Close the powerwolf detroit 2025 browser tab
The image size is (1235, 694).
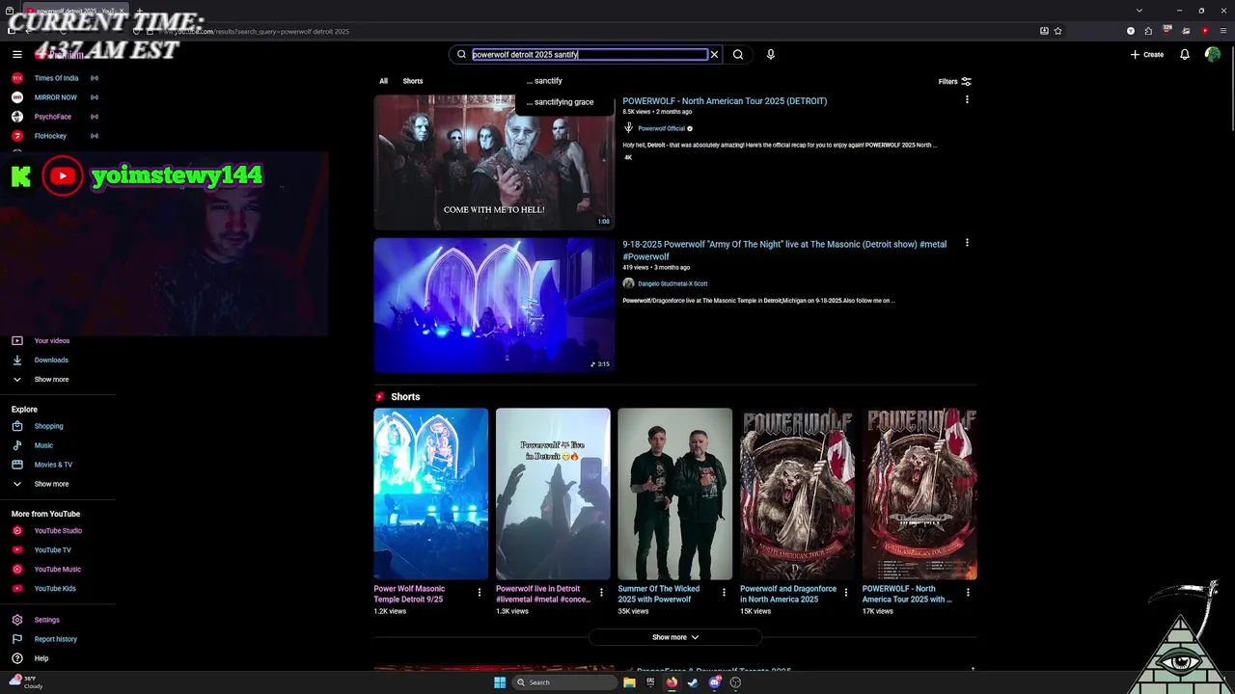(122, 11)
